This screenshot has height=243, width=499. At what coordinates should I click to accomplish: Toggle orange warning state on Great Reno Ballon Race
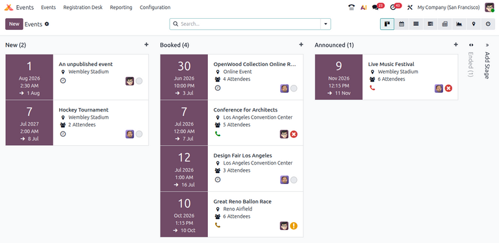click(294, 226)
